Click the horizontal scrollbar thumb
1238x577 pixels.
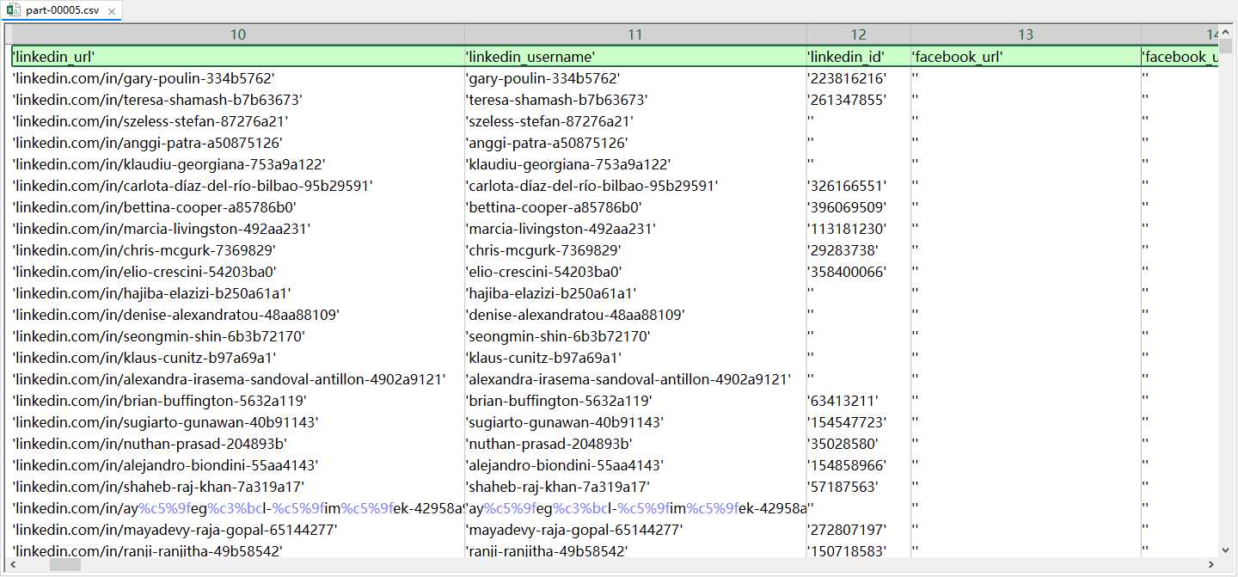click(x=64, y=565)
